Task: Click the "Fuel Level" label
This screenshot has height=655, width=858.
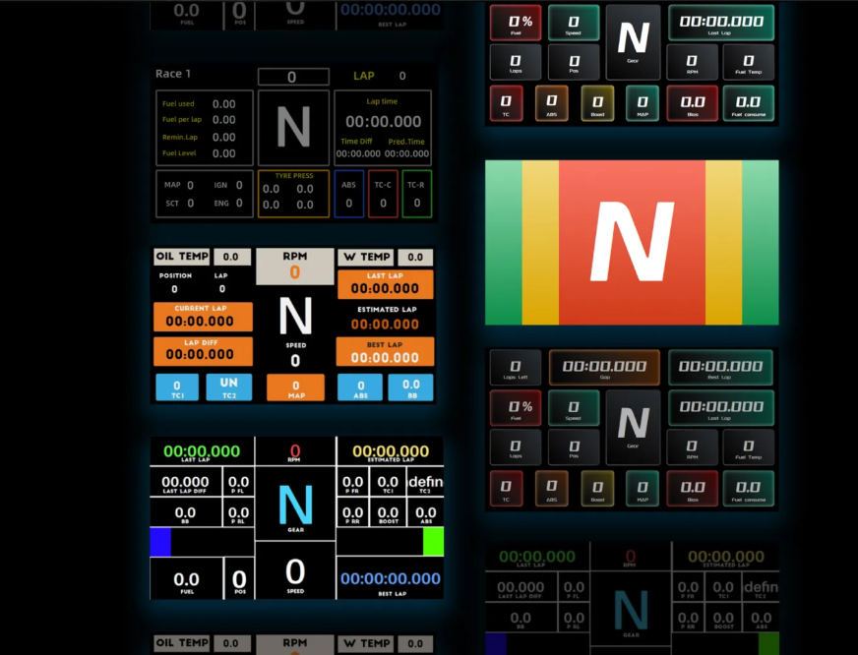Action: coord(179,153)
